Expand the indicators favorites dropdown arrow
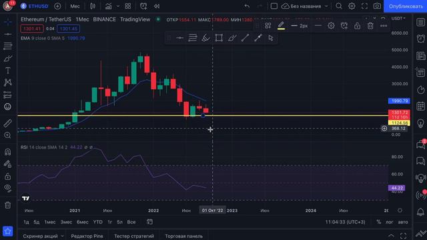This screenshot has height=240, width=427. (x=118, y=6)
